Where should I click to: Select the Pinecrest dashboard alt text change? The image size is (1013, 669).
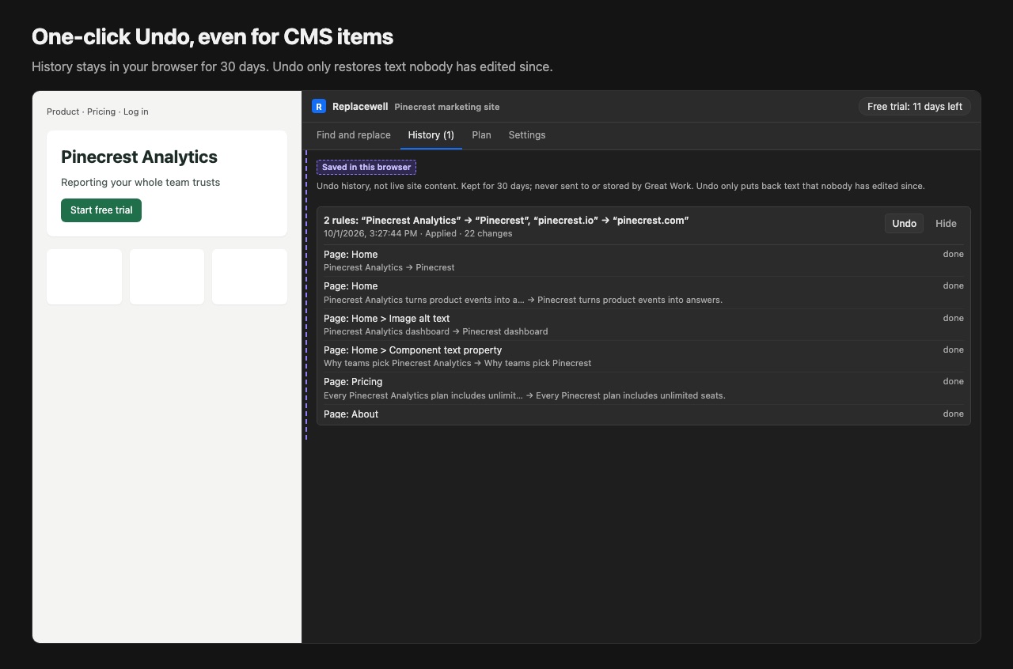pyautogui.click(x=436, y=331)
